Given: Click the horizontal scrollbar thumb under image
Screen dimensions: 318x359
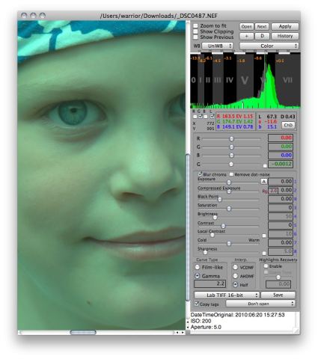Looking at the screenshot, I should (83, 332).
